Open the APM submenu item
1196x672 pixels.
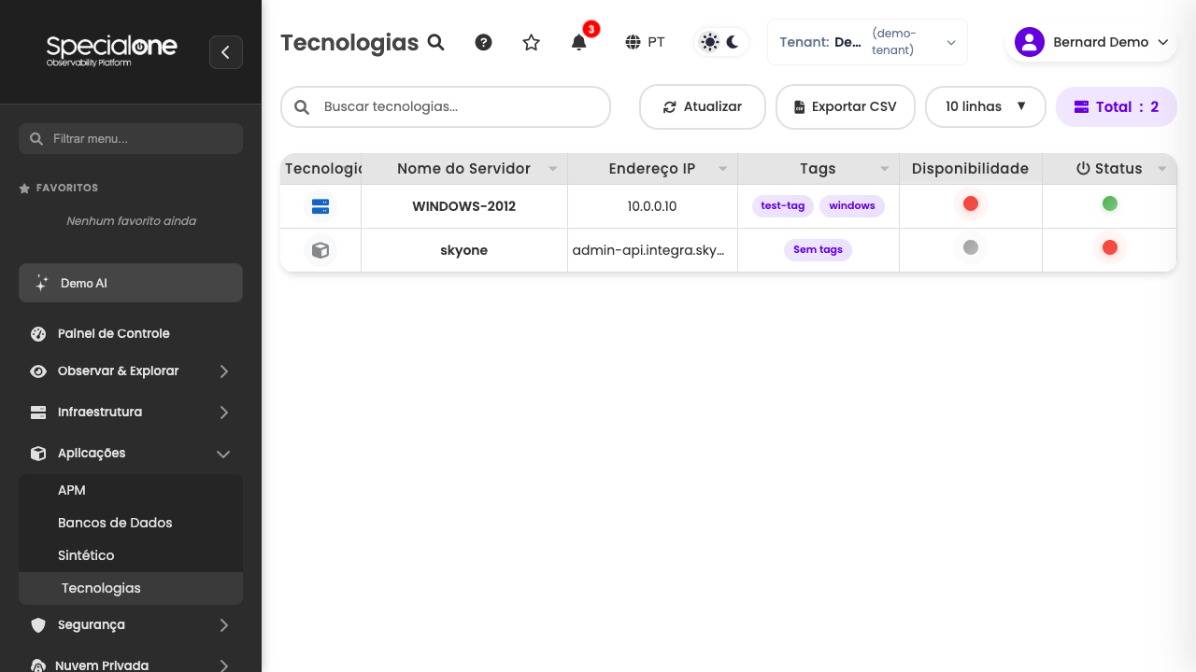(131, 490)
